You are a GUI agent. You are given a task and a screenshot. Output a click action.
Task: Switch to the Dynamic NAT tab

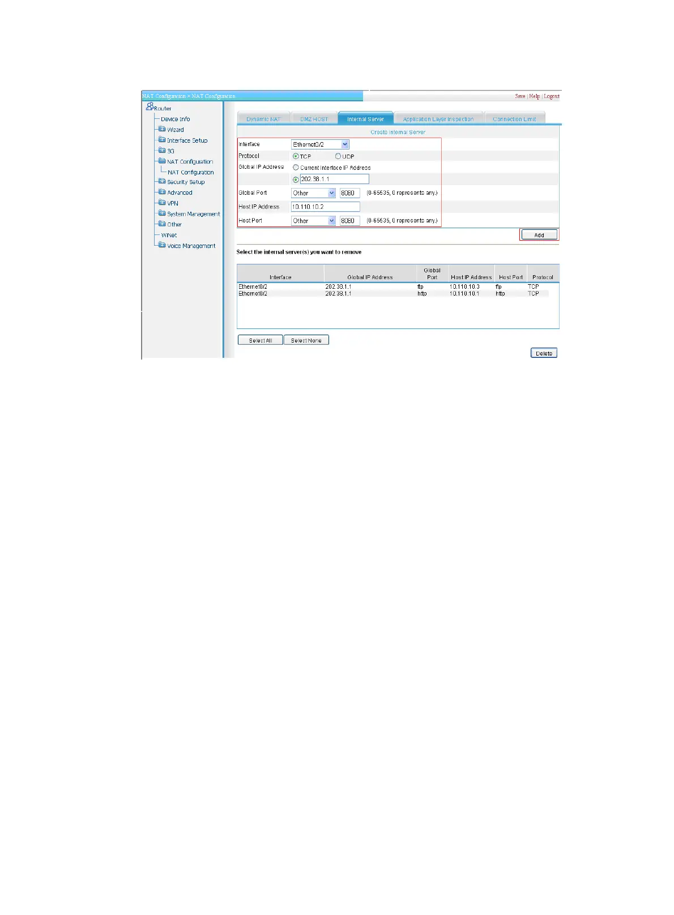(x=263, y=118)
